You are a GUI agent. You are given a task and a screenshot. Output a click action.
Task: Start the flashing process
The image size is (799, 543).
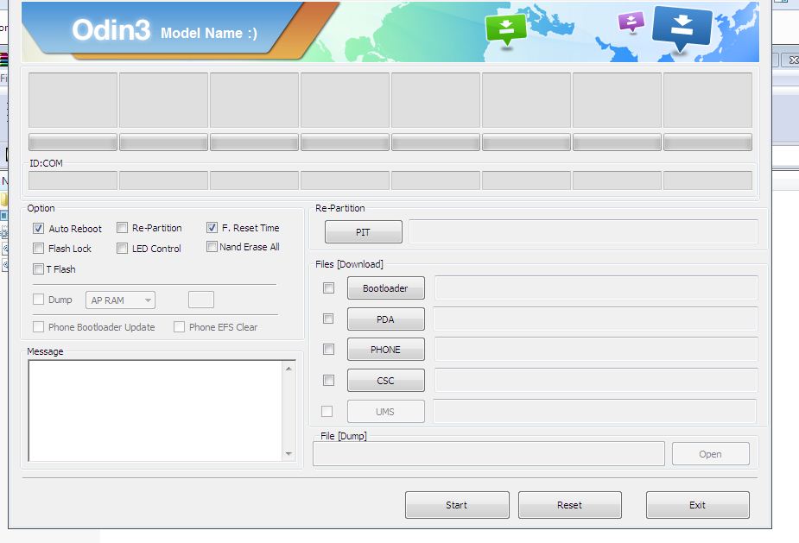point(457,505)
